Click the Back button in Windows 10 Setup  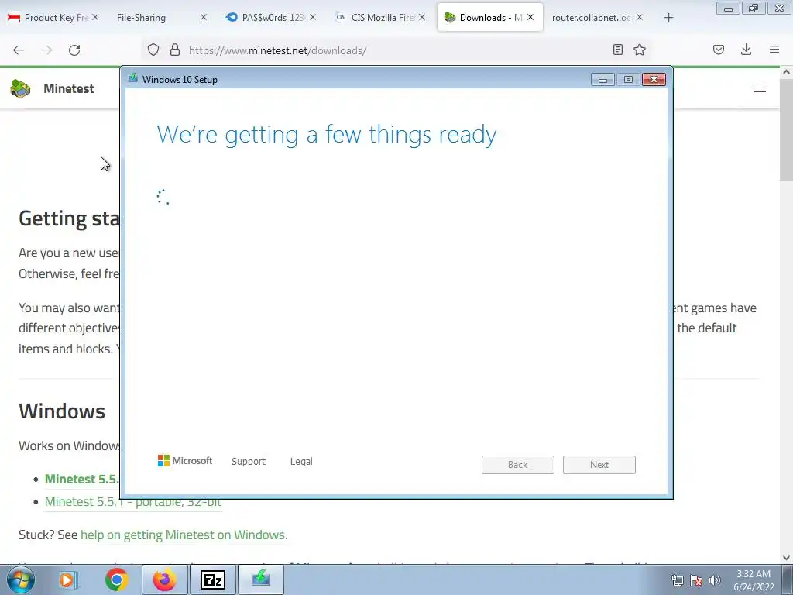click(x=518, y=465)
